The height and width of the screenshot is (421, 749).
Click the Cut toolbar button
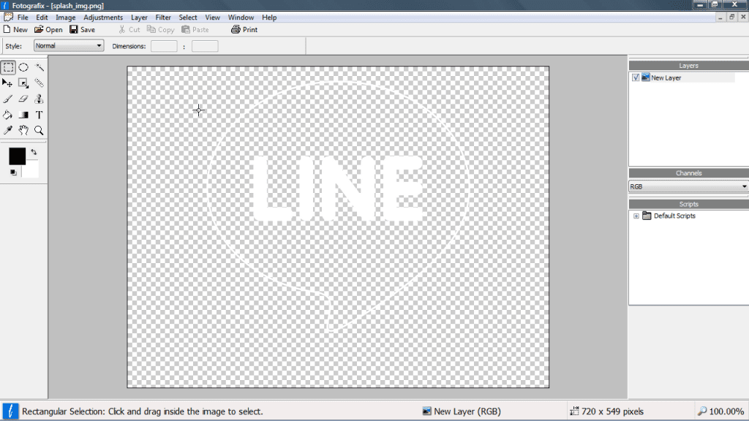point(129,29)
